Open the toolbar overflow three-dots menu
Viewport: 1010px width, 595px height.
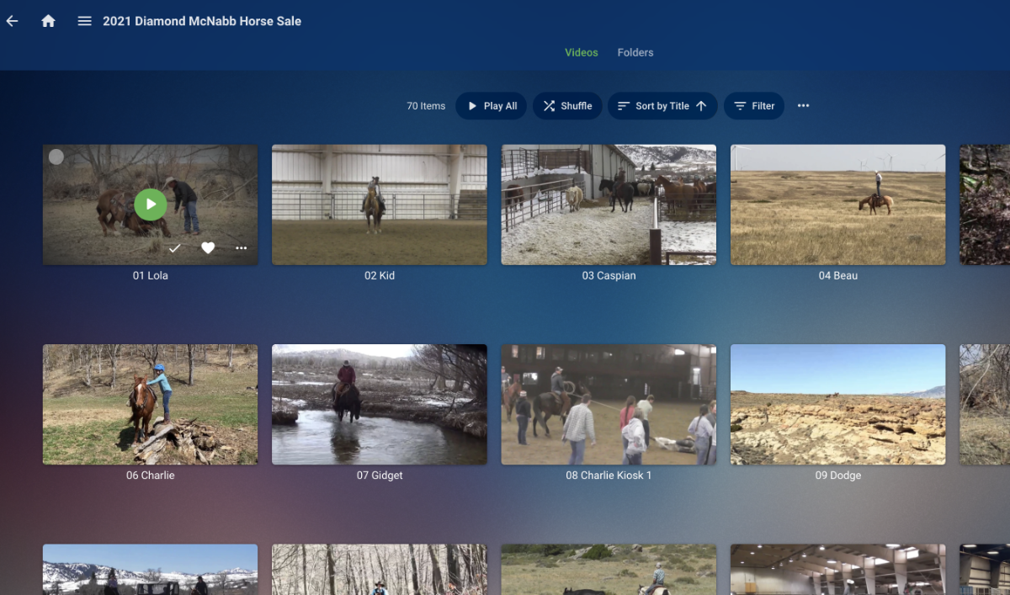[803, 106]
